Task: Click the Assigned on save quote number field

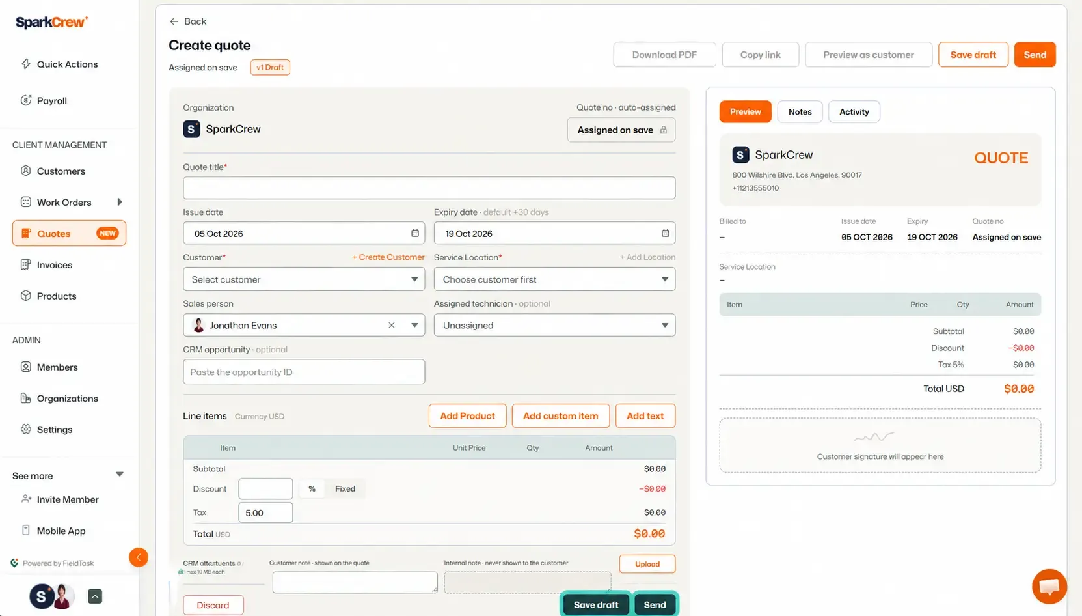Action: 621,130
